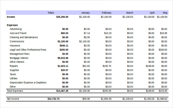
Task: Select the Advertising row label
Action: tap(16, 29)
